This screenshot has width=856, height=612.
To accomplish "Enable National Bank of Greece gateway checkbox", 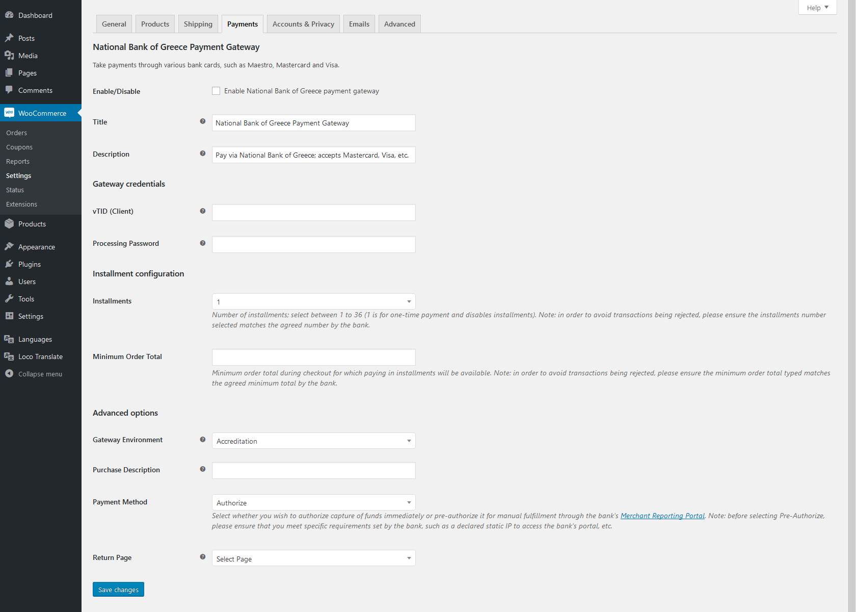I will [216, 91].
